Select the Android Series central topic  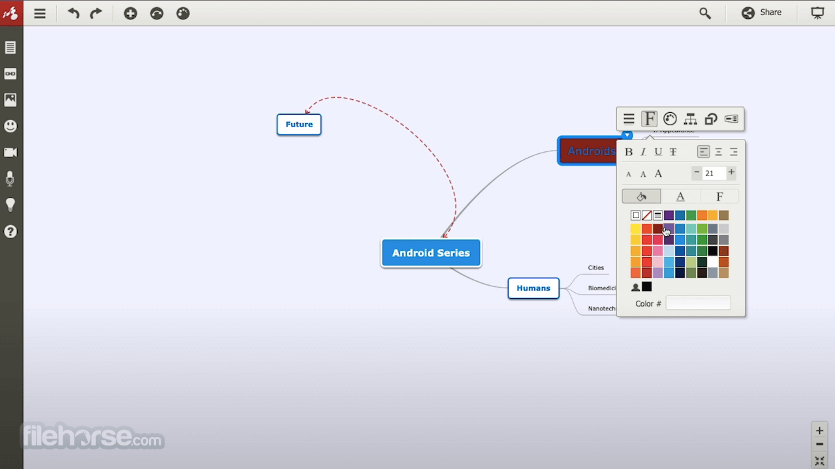(431, 253)
